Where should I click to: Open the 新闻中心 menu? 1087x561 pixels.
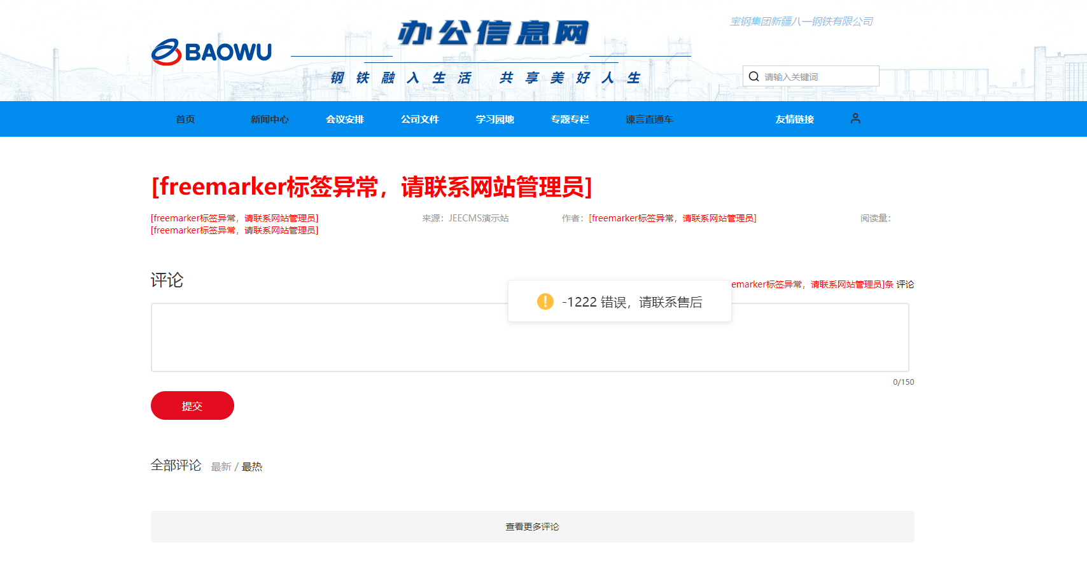270,119
